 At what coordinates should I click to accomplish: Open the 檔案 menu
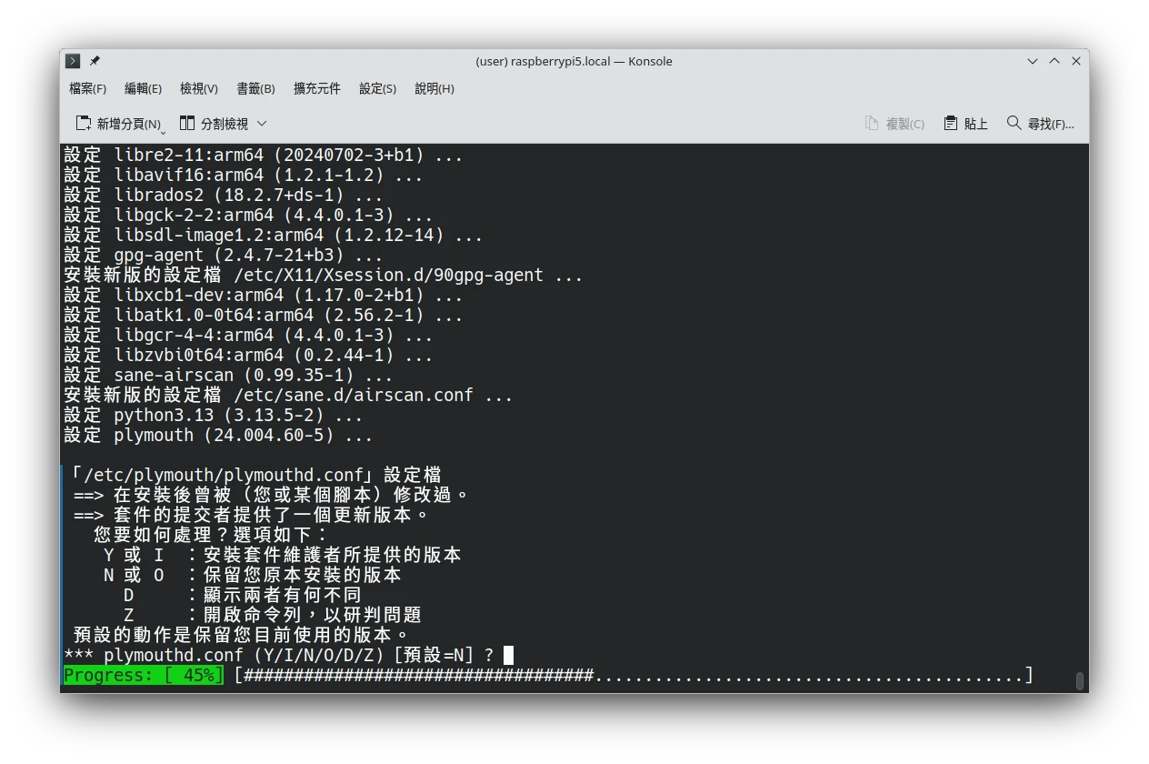pos(87,88)
